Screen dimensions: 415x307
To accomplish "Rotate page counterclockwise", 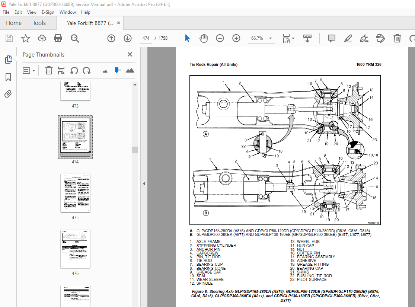I will (x=74, y=70).
